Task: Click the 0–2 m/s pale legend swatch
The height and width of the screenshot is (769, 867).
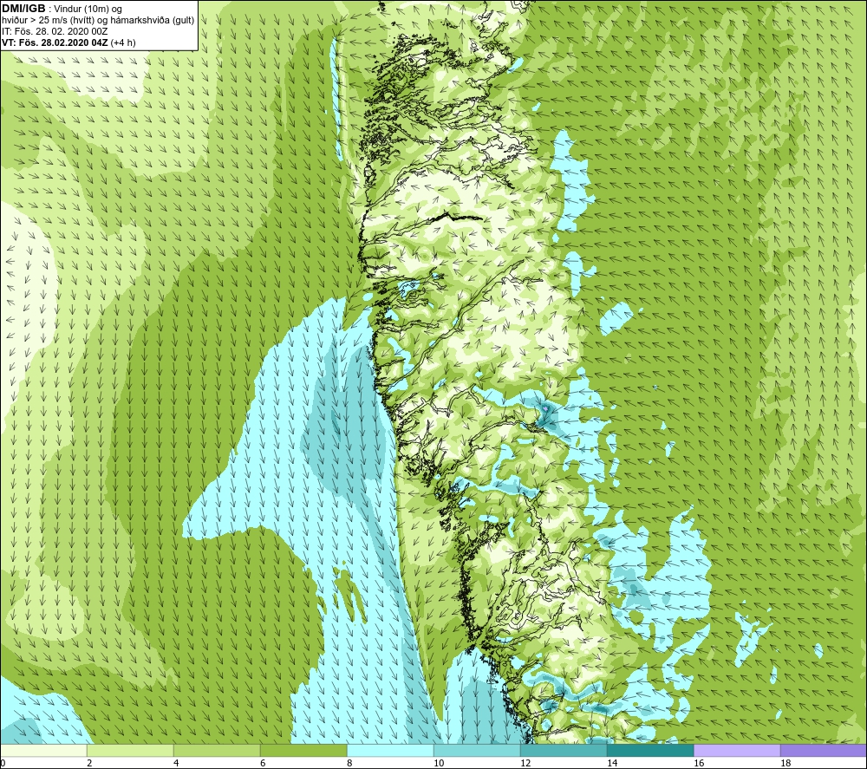Action: click(43, 750)
